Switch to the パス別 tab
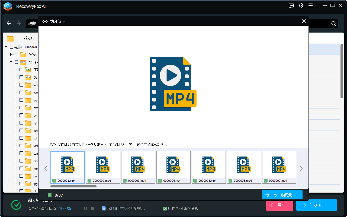The height and width of the screenshot is (217, 347). (x=29, y=39)
